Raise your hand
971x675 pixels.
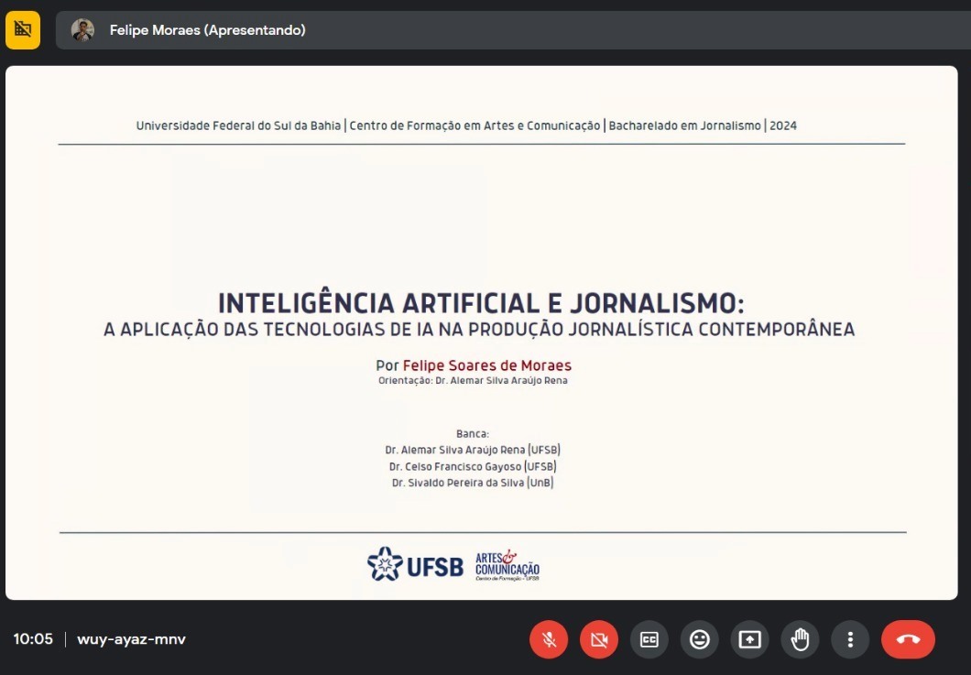click(x=800, y=639)
